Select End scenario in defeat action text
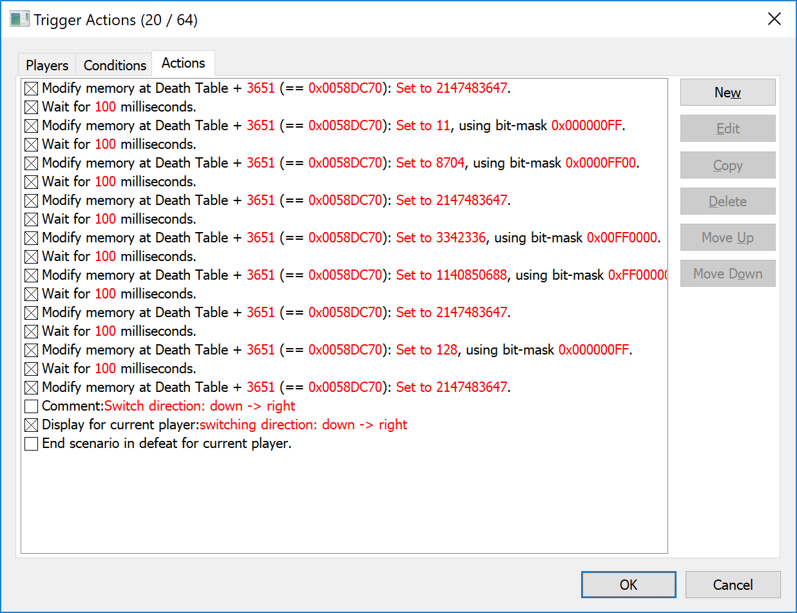This screenshot has height=613, width=797. point(167,444)
